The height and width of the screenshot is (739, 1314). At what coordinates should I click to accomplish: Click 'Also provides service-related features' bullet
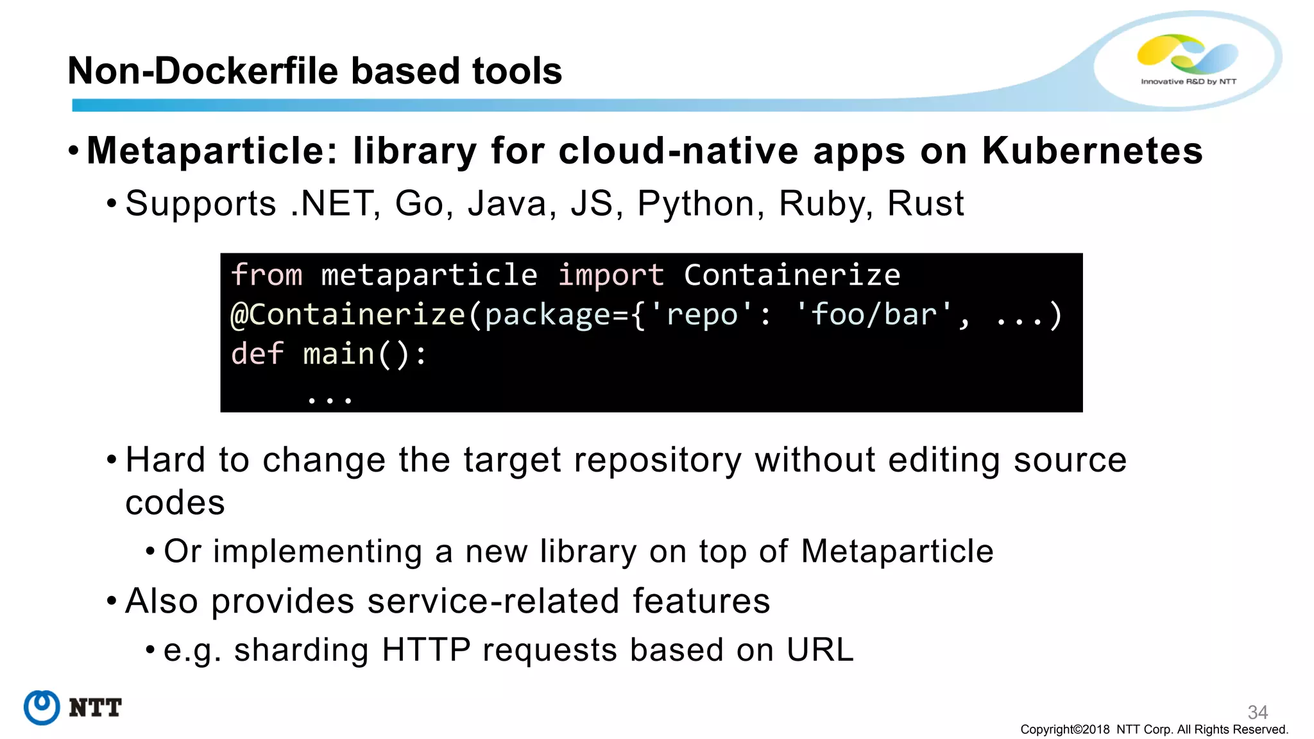pyautogui.click(x=447, y=601)
